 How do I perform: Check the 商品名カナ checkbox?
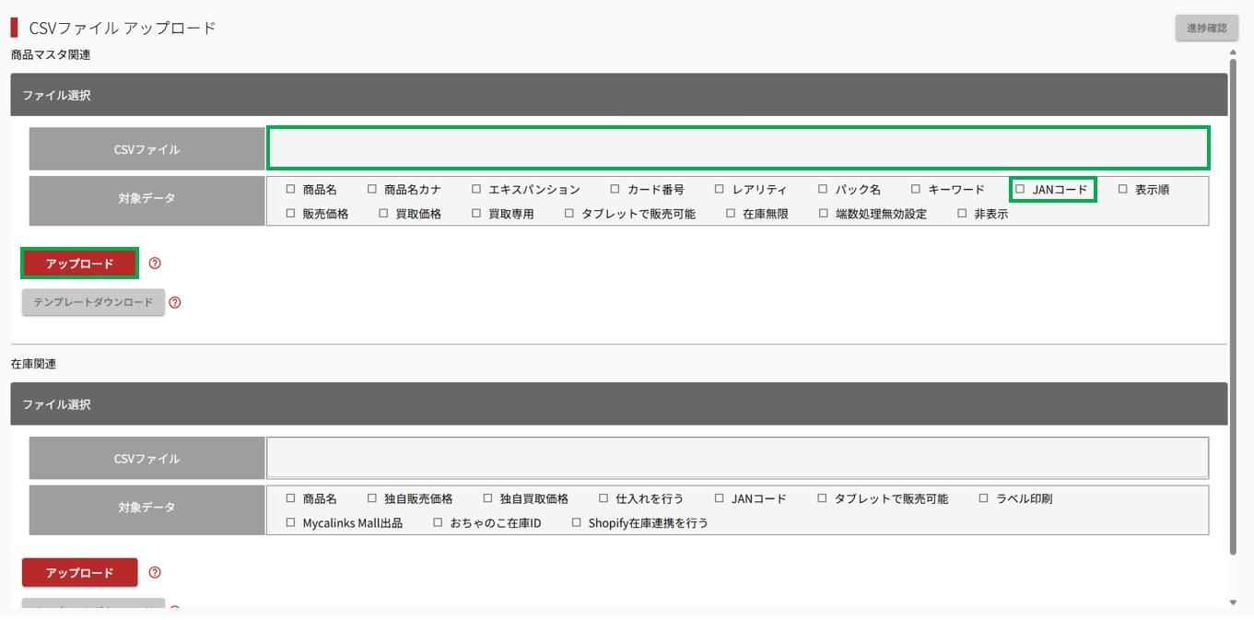click(x=372, y=190)
